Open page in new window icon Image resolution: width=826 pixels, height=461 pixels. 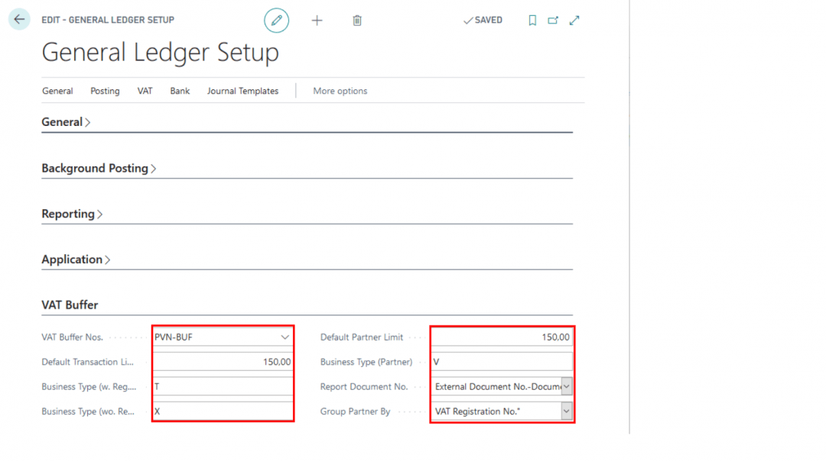pyautogui.click(x=553, y=21)
